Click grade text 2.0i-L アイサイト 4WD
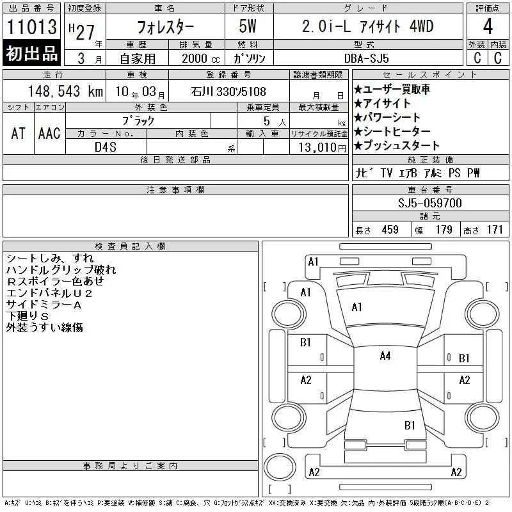 pos(367,26)
